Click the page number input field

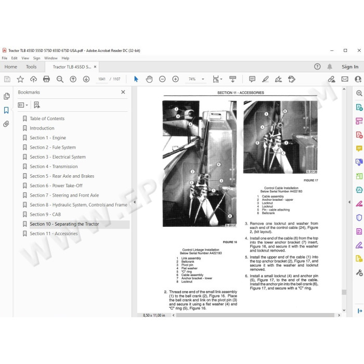tap(102, 79)
